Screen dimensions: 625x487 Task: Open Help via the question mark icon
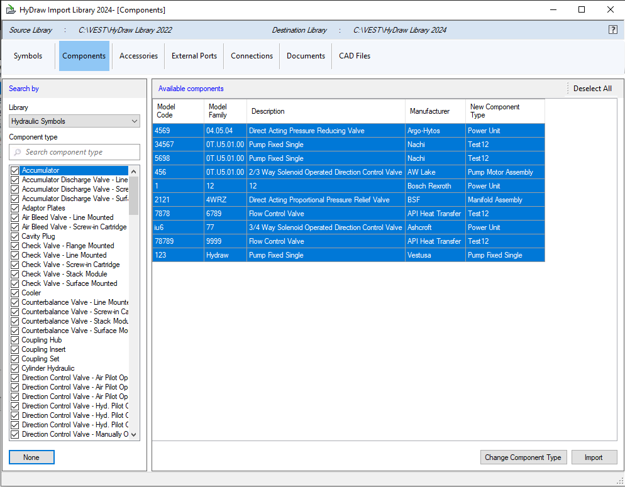613,30
